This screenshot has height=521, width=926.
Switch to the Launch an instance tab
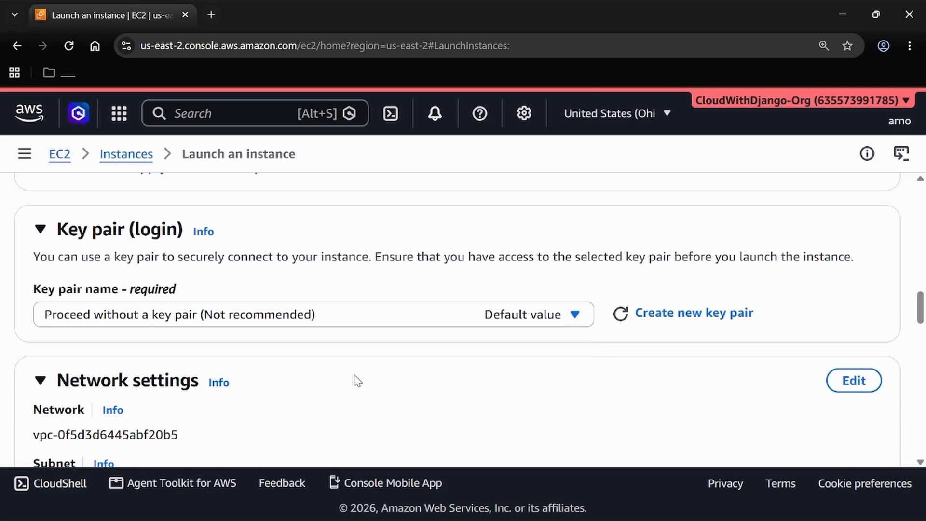tap(112, 15)
